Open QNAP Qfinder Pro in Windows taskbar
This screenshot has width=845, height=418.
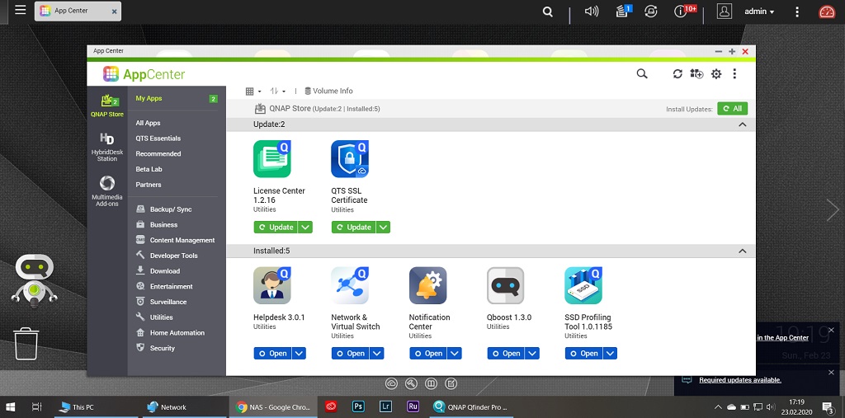471,407
